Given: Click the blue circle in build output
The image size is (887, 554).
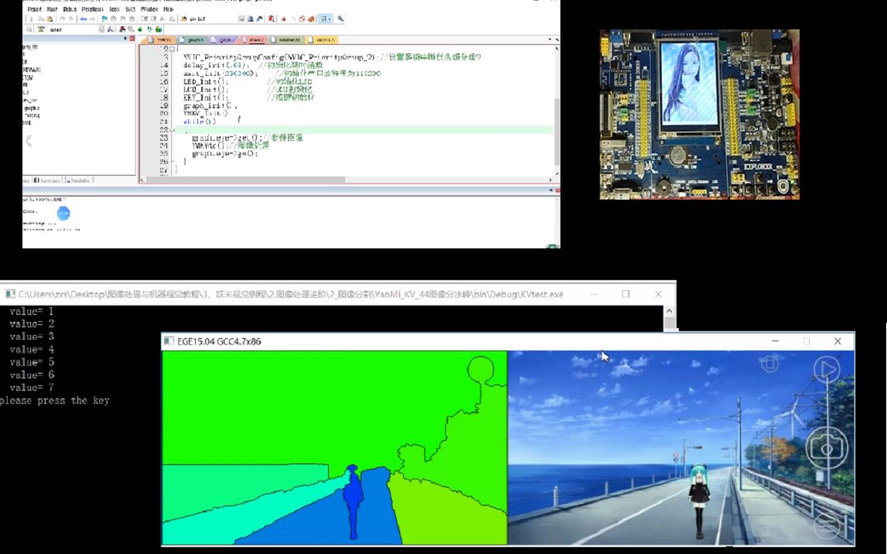Looking at the screenshot, I should 63,213.
